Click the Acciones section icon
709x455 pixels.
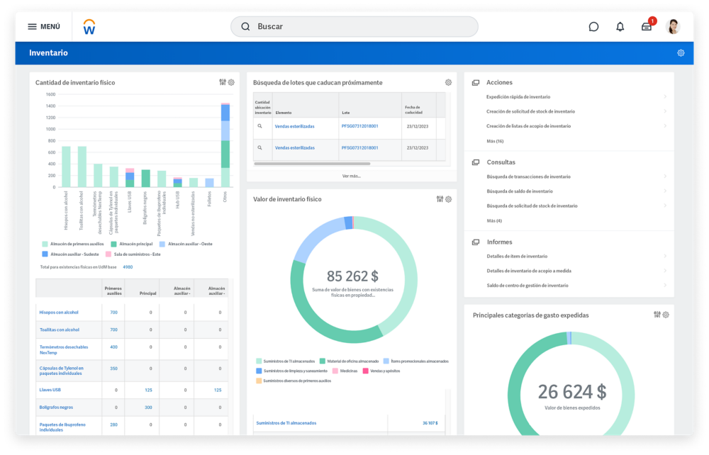476,83
